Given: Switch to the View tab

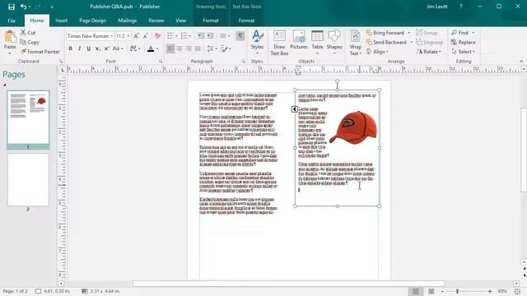Looking at the screenshot, I should click(x=181, y=21).
